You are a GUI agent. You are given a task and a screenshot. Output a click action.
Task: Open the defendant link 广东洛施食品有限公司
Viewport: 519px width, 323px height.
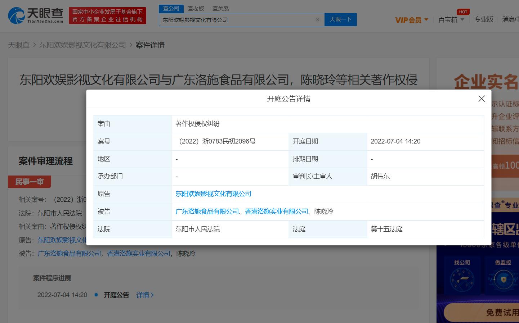pos(206,211)
